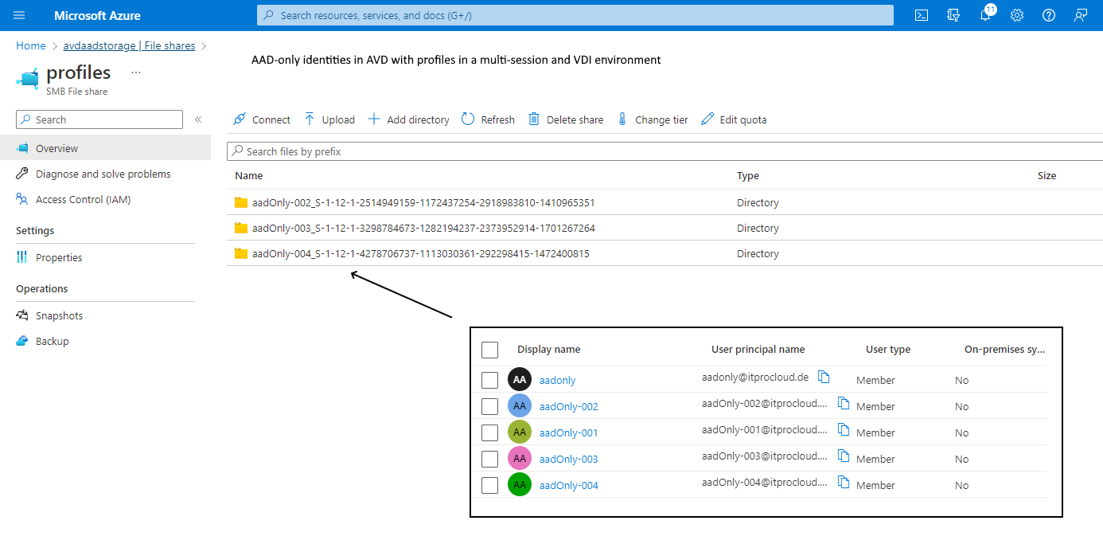Click the left menu Search field
The height and width of the screenshot is (540, 1103).
tap(99, 119)
